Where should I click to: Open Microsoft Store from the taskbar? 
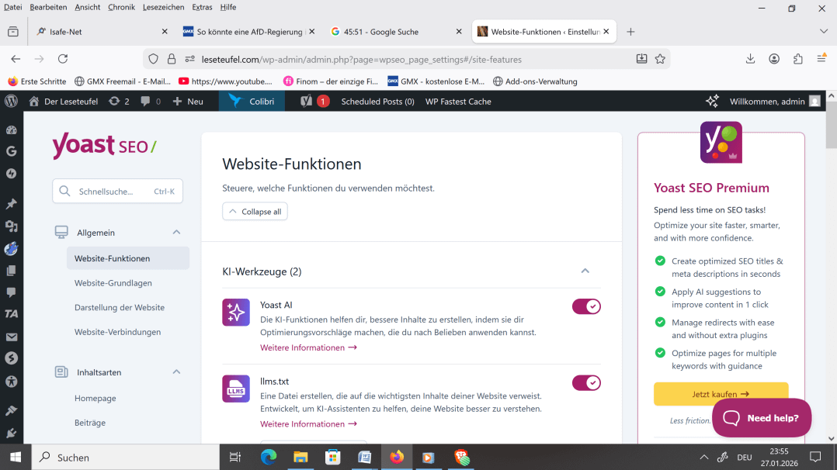(x=332, y=457)
